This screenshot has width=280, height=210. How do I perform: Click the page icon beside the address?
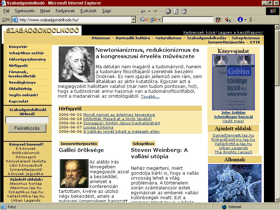[x=15, y=20]
